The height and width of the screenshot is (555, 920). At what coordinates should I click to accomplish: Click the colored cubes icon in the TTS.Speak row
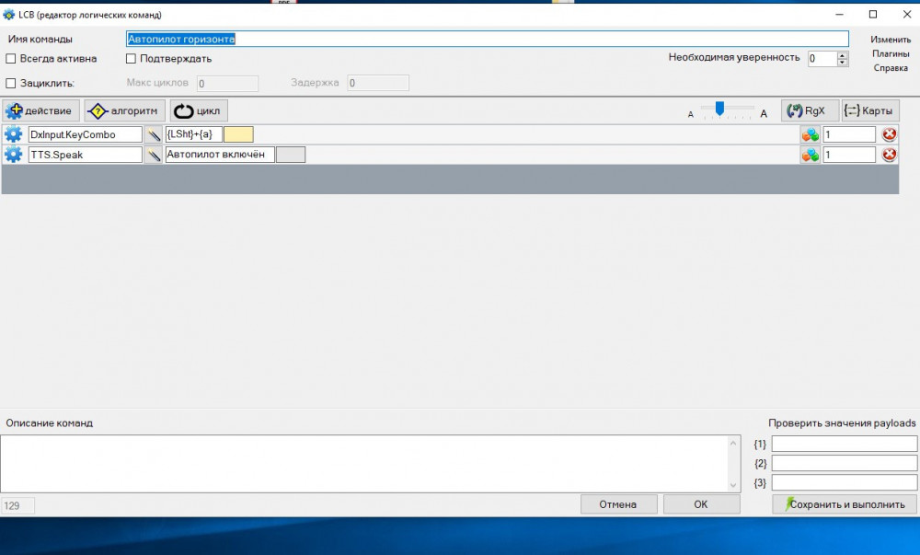(810, 155)
